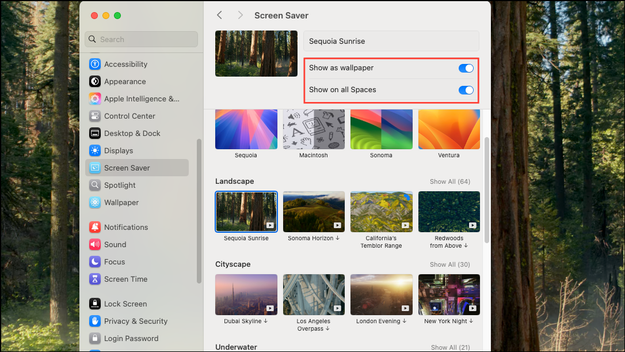Click the Screen Saver window title
This screenshot has height=352, width=625.
tap(281, 16)
